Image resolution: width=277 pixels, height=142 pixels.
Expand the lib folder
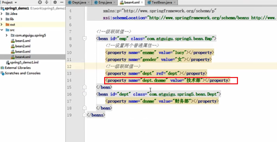pyautogui.click(x=2, y=19)
